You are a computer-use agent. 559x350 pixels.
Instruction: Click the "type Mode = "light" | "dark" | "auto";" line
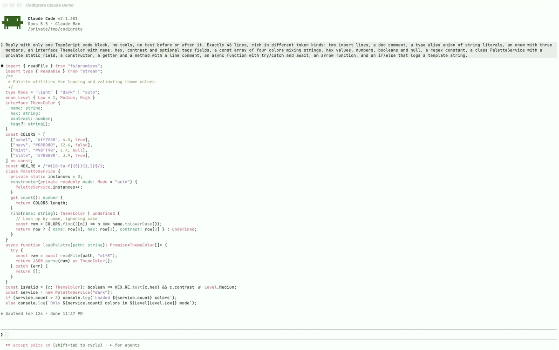pos(53,92)
